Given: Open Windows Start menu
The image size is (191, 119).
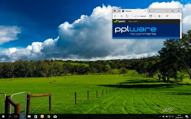Looking at the screenshot, I should click(x=3, y=116).
